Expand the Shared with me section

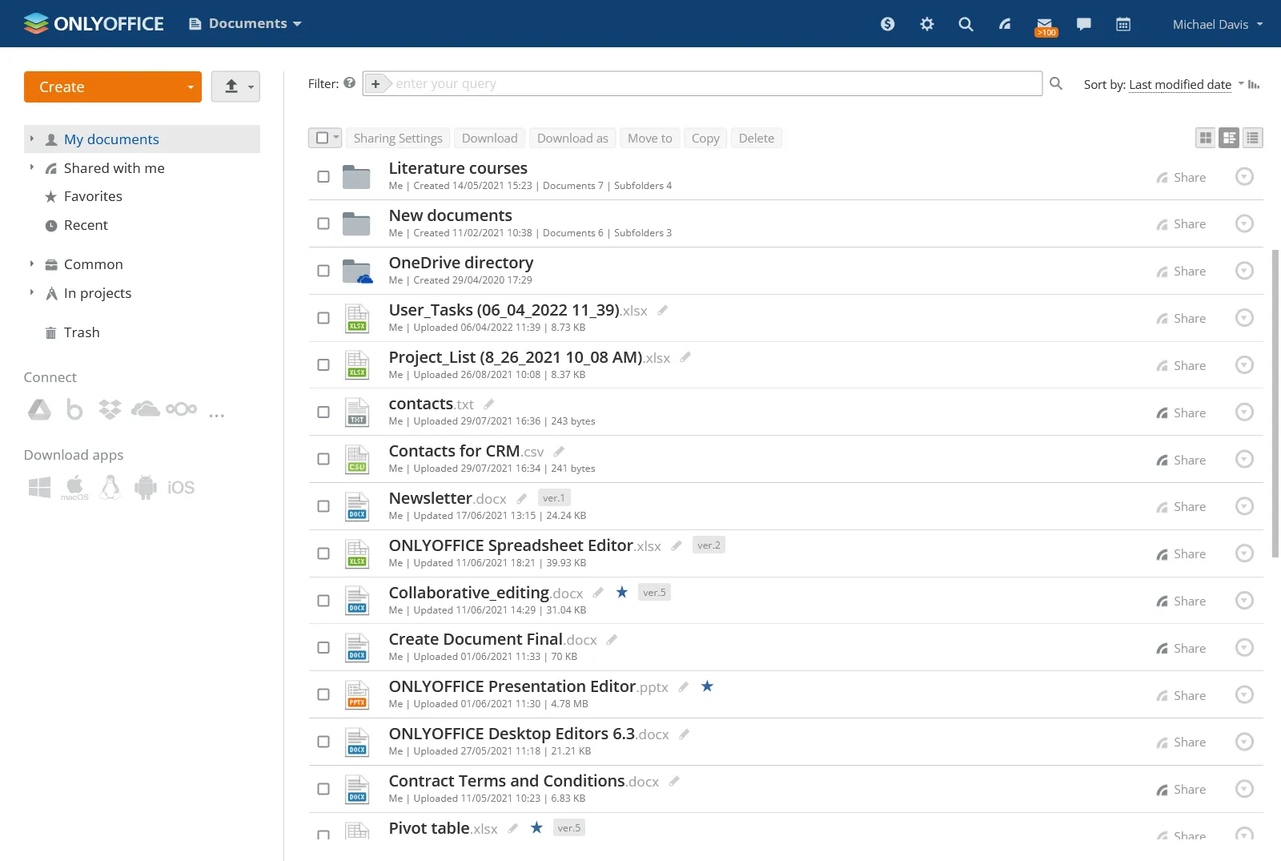point(30,167)
